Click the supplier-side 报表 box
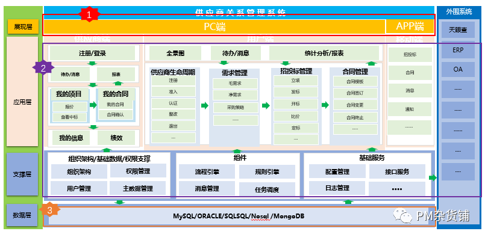This screenshot has height=237, width=485. 116,75
